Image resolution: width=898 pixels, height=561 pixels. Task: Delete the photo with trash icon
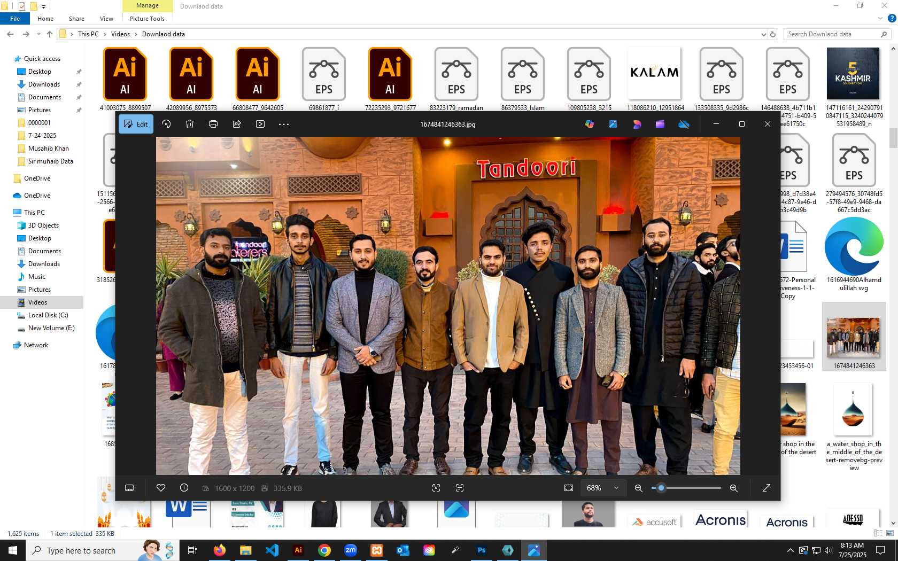tap(190, 124)
